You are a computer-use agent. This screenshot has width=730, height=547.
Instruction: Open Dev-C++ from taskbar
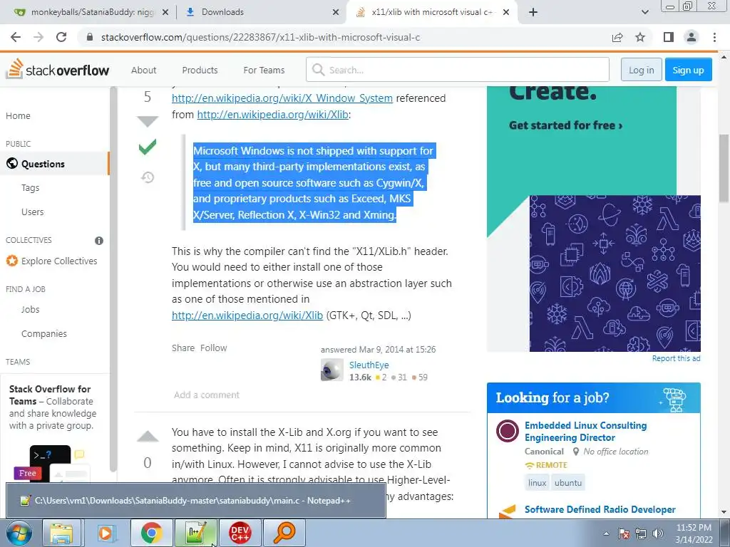coord(240,533)
